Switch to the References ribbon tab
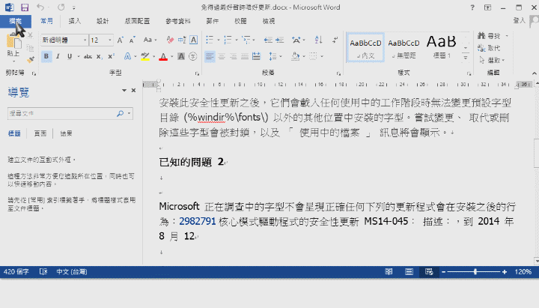The image size is (539, 308). coord(178,21)
